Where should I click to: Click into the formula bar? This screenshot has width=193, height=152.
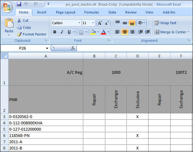point(135,48)
